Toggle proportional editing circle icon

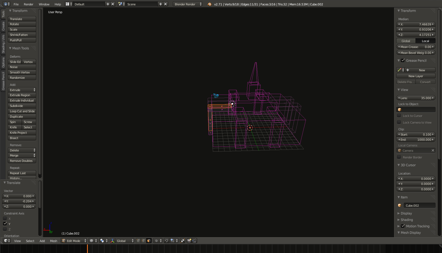[x=157, y=241]
